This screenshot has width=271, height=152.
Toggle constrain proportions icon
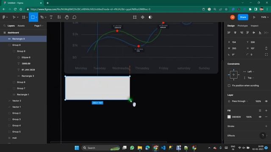pyautogui.click(x=266, y=49)
